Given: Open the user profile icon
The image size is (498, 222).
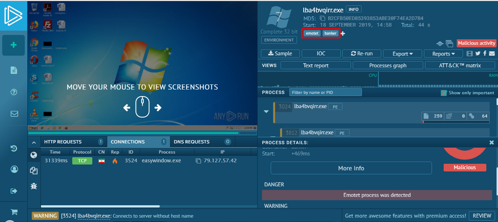Looking at the screenshot, I should coord(14,169).
